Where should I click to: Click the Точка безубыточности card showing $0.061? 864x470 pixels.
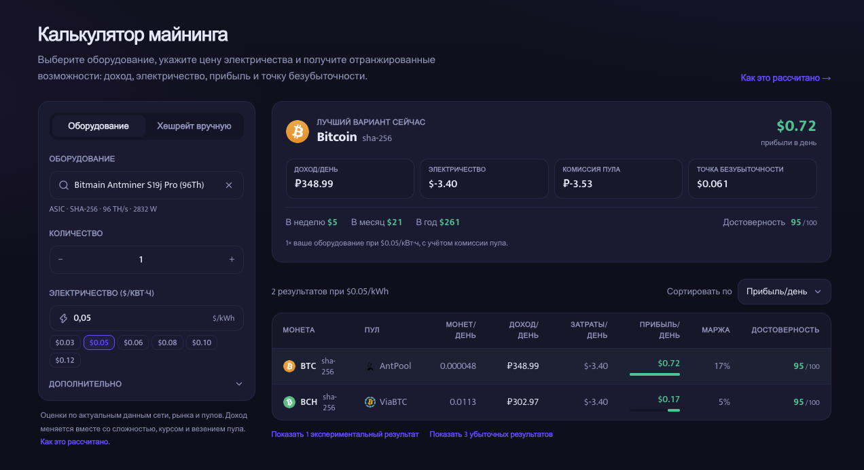pyautogui.click(x=753, y=179)
